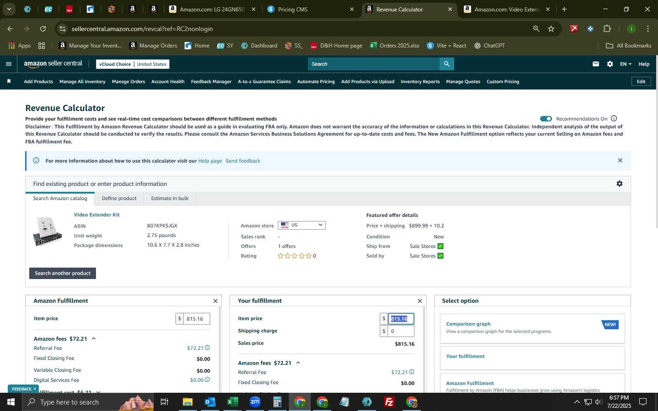Collapse Amazon fees $72.21 in Your fulfillment

tap(298, 363)
